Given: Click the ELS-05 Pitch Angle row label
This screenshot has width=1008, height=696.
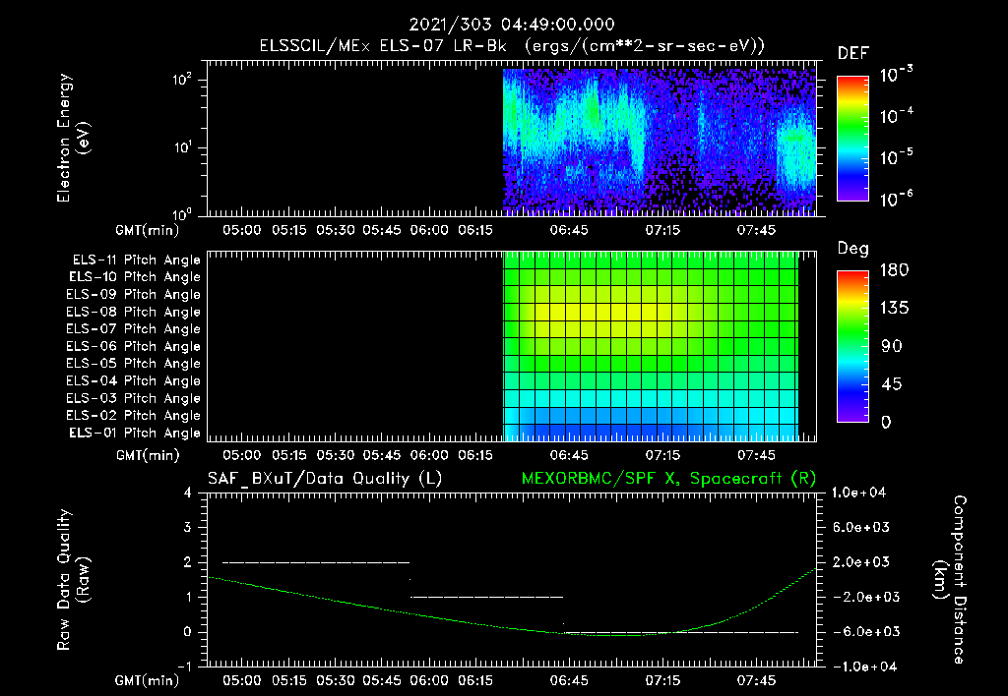Looking at the screenshot, I should coord(133,364).
